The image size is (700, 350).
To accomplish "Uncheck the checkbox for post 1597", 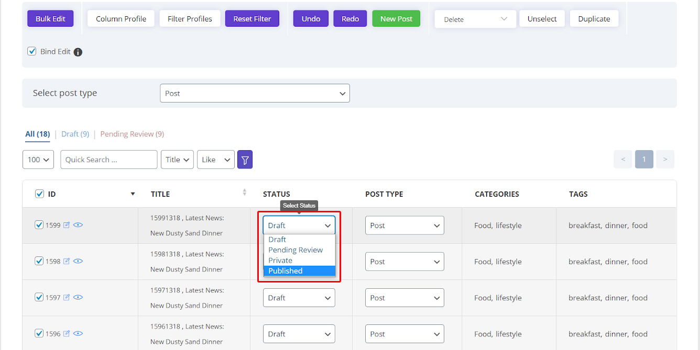I will 39,297.
